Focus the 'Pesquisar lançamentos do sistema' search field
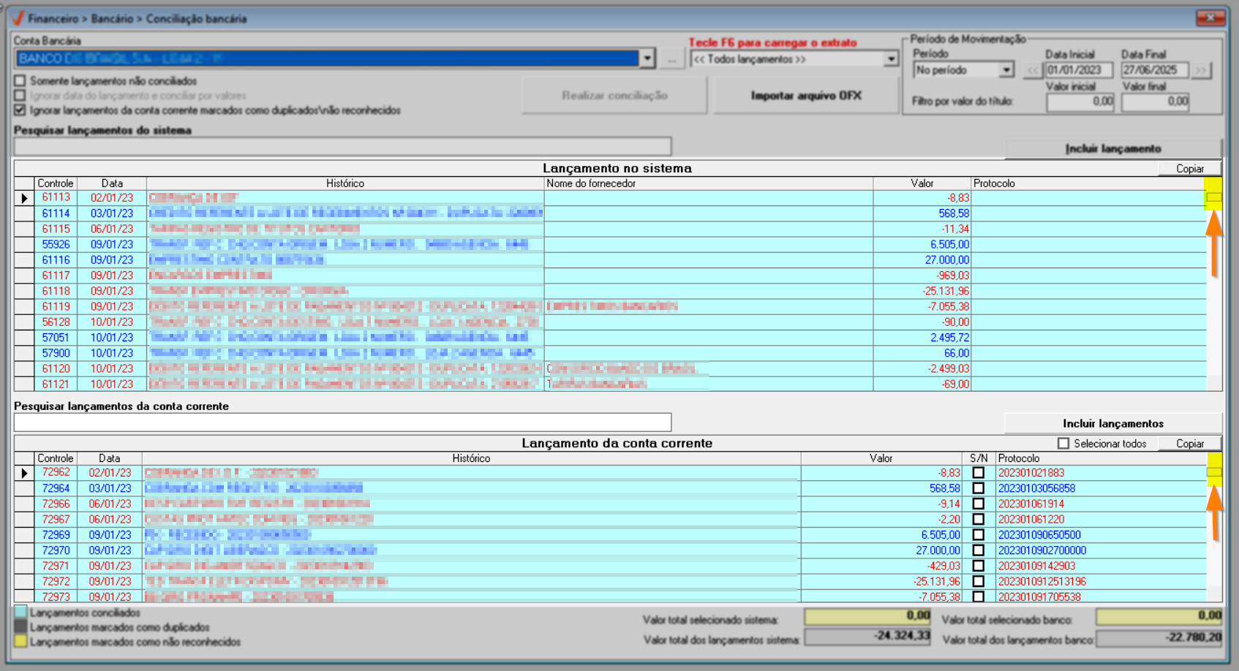 coord(342,146)
